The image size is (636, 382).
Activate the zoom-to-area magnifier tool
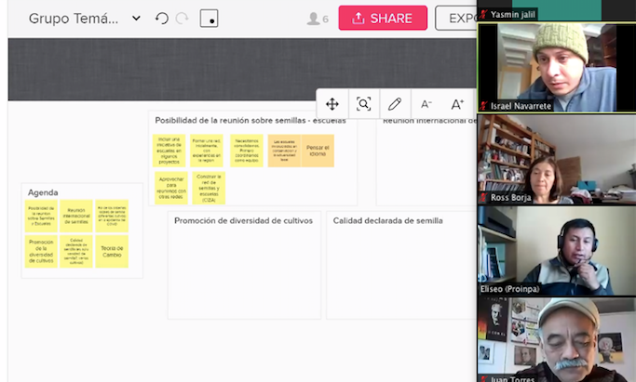(363, 104)
